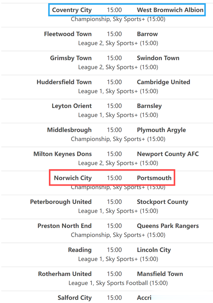The height and width of the screenshot is (303, 213).
Task: Select Queens Park Rangers team name
Action: coord(168,226)
